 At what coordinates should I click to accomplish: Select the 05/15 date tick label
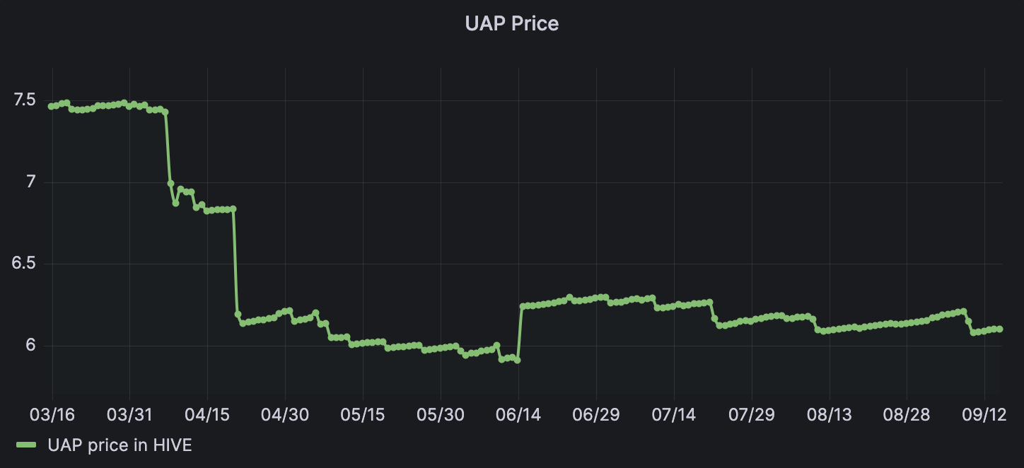(x=363, y=413)
